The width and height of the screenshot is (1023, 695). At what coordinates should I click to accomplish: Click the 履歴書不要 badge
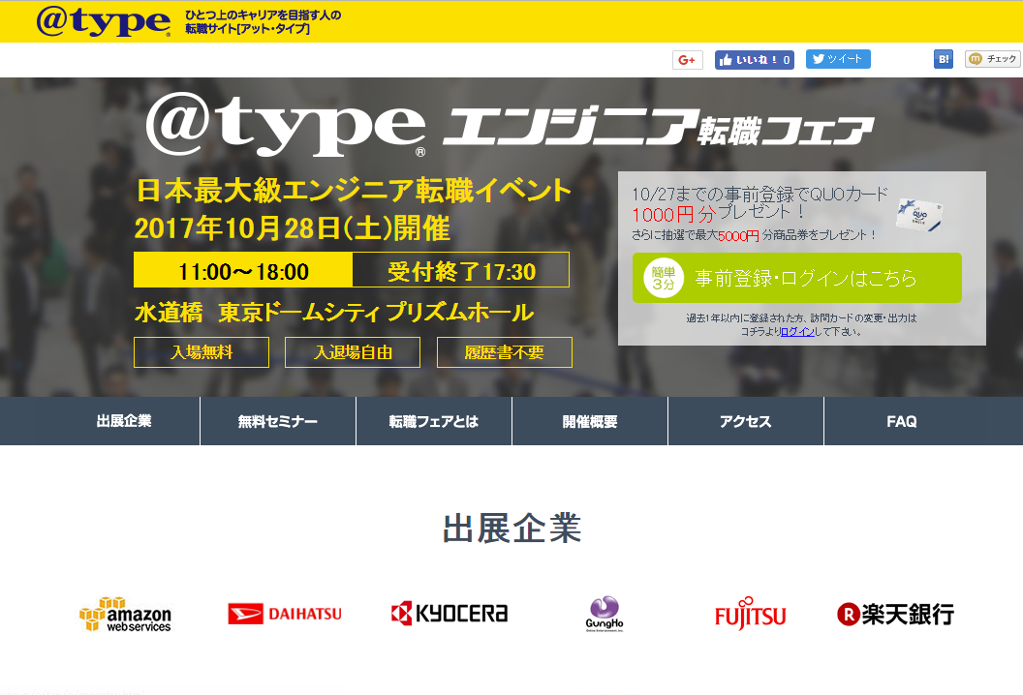pyautogui.click(x=505, y=352)
